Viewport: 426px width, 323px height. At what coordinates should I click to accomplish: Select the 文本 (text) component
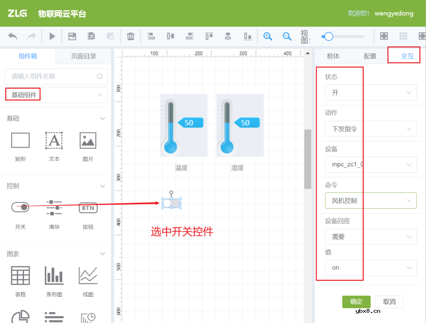click(54, 140)
